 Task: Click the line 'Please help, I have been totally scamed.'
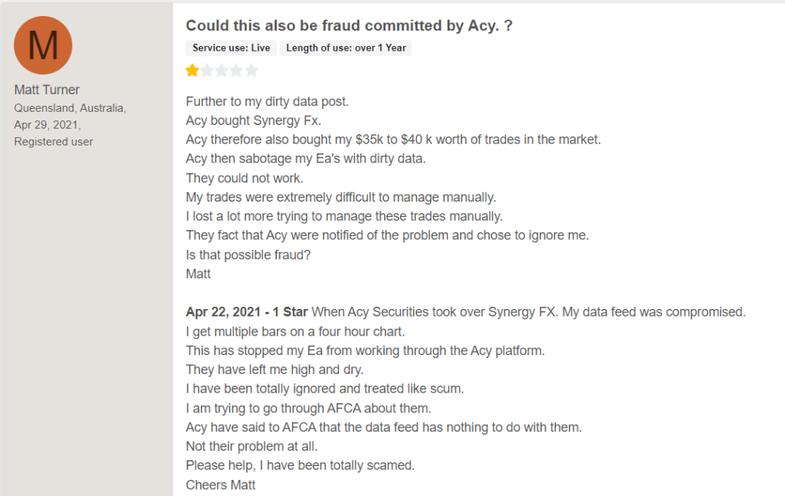(x=301, y=465)
